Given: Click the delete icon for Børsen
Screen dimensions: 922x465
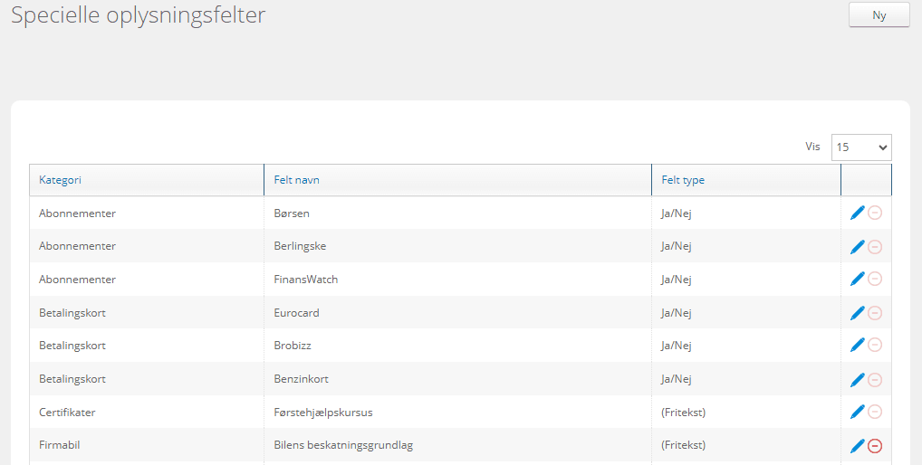Looking at the screenshot, I should coord(875,214).
